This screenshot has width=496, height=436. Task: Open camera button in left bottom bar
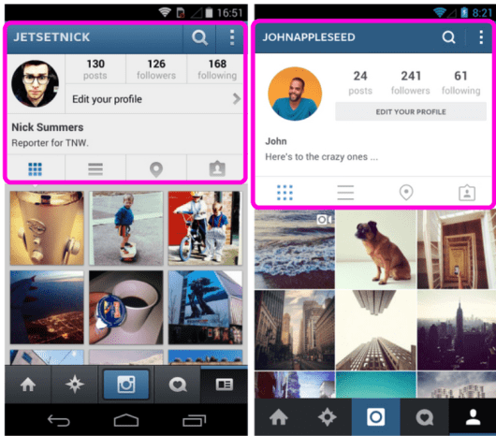pos(126,385)
